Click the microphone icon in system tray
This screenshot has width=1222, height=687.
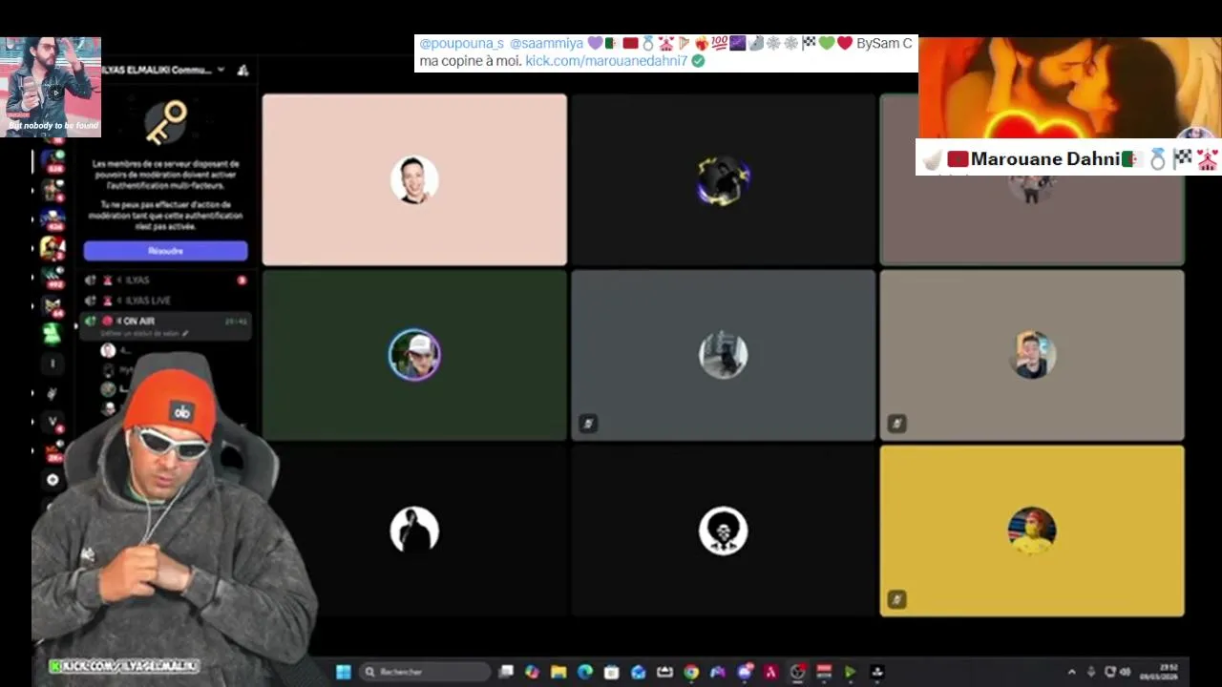pos(1091,672)
